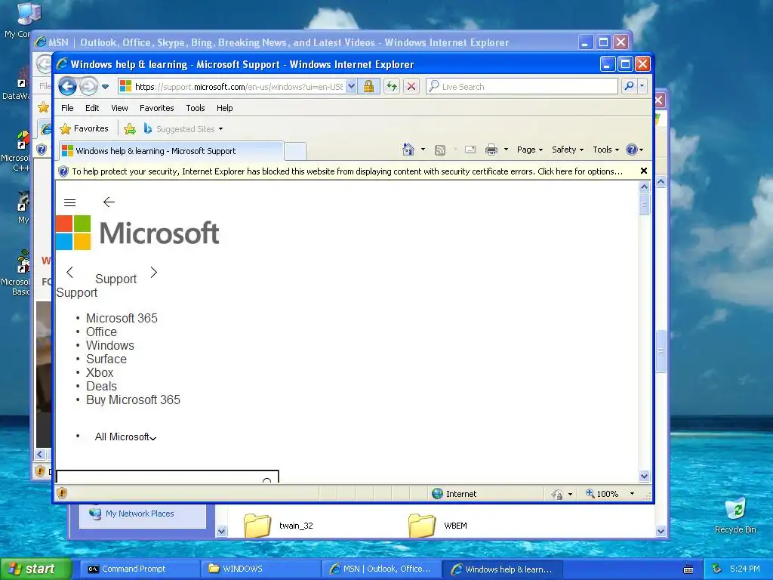Open a new blank tab

[x=295, y=151]
